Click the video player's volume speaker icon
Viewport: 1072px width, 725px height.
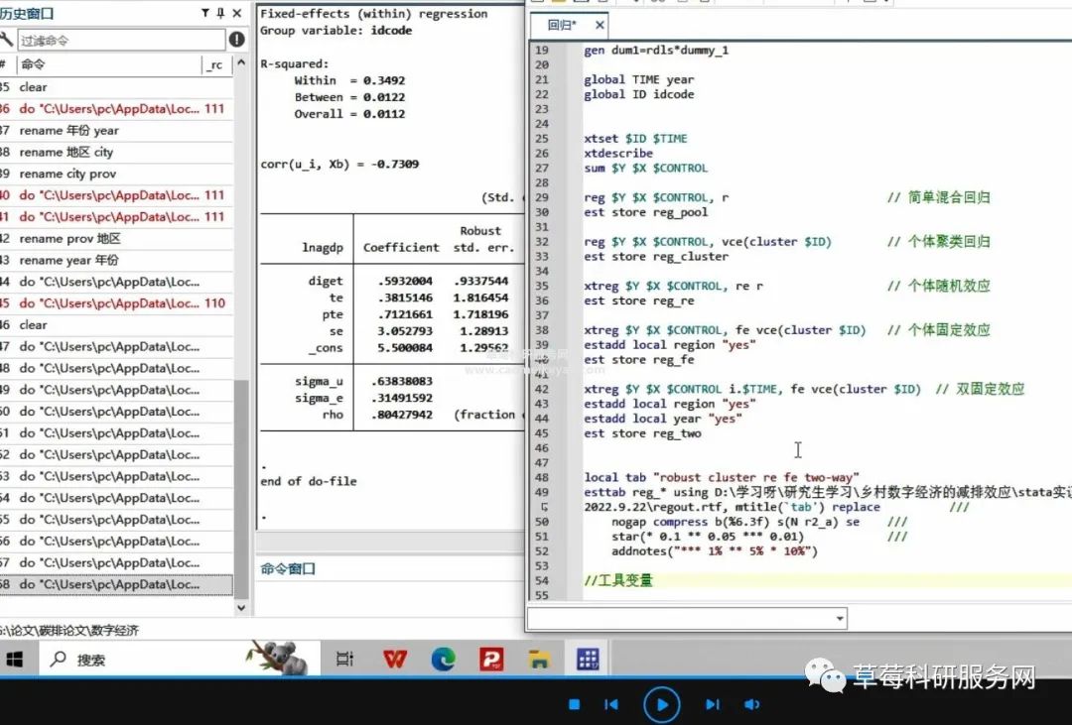coord(751,704)
